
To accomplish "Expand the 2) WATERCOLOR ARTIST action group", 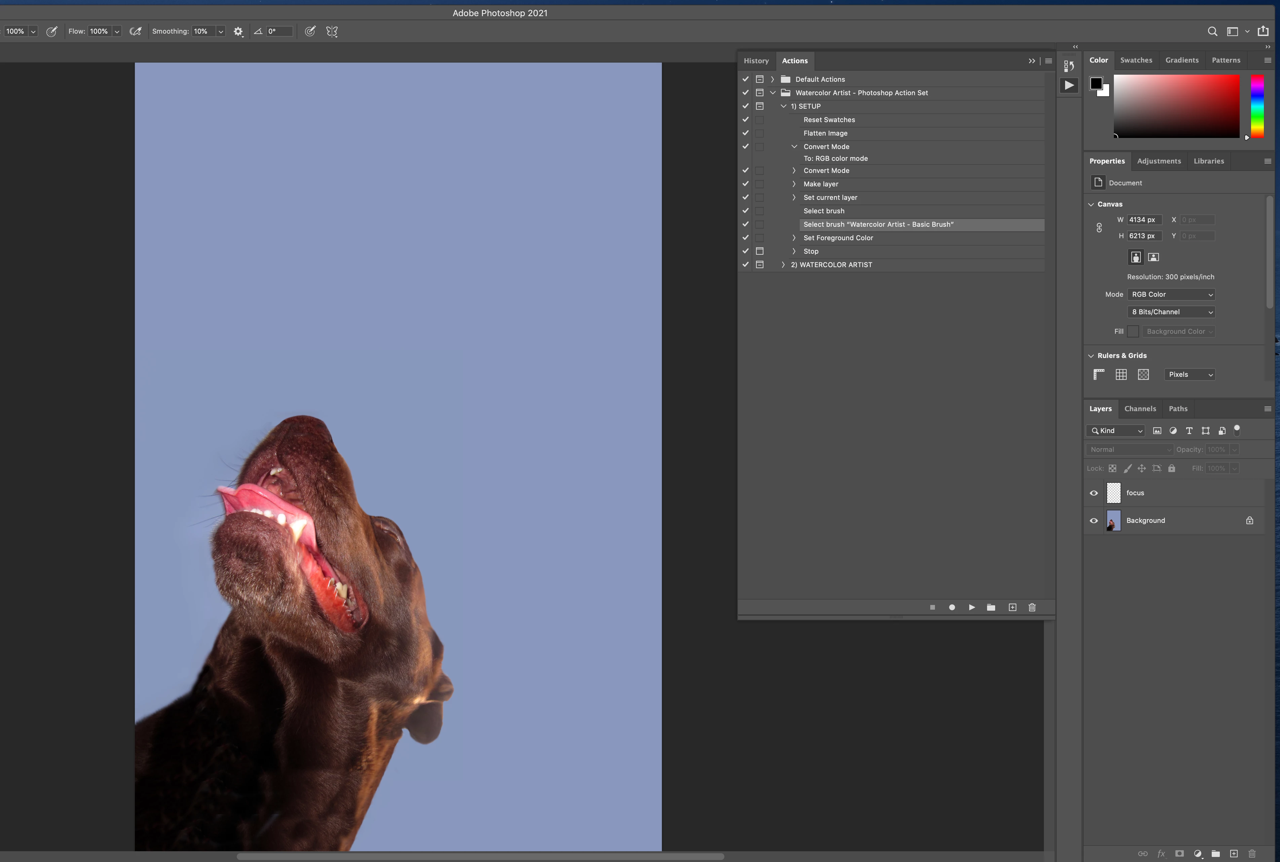I will pyautogui.click(x=783, y=265).
